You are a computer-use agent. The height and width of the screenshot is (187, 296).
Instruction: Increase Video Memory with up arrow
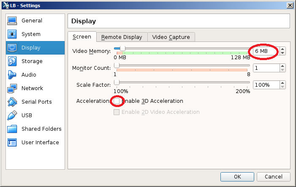coord(282,49)
